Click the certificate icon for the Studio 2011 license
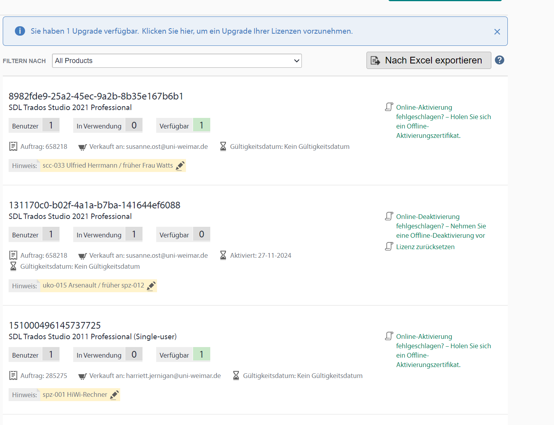 389,336
